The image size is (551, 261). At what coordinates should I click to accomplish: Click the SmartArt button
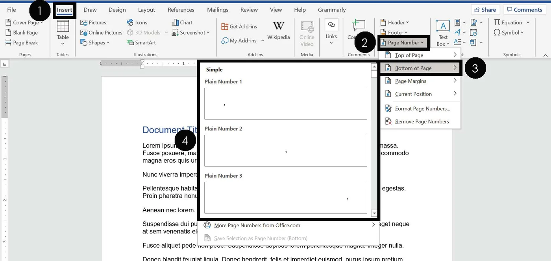coord(141,42)
